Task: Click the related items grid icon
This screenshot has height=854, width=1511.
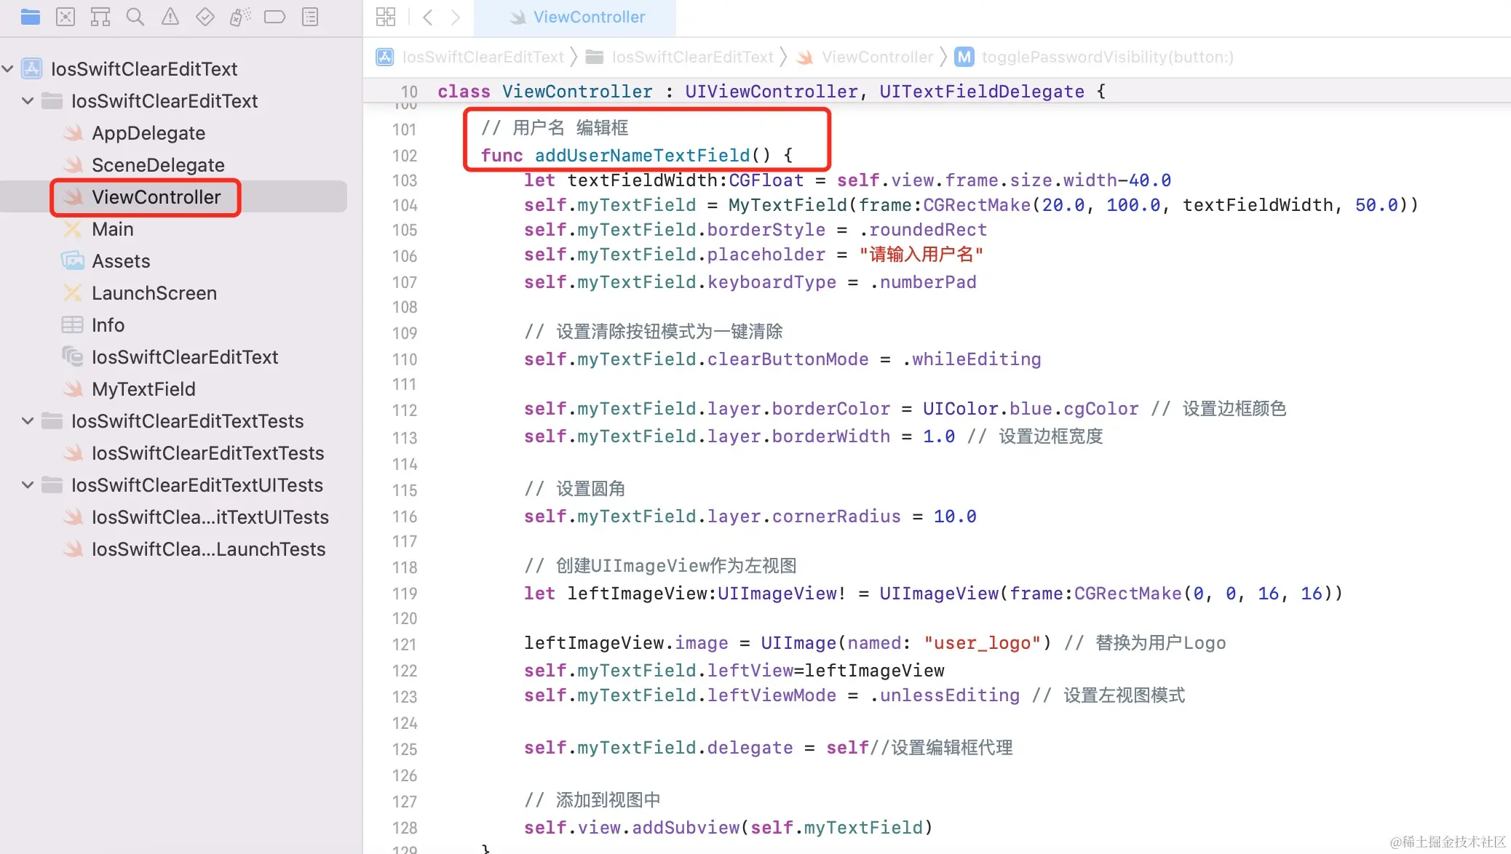Action: pos(386,17)
